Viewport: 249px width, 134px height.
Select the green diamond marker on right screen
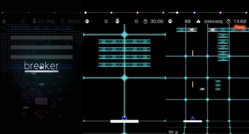pos(246,13)
